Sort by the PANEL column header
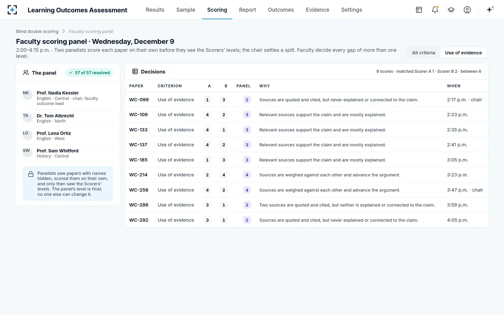This screenshot has height=315, width=504. click(243, 86)
